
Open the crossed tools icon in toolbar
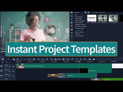18,59
